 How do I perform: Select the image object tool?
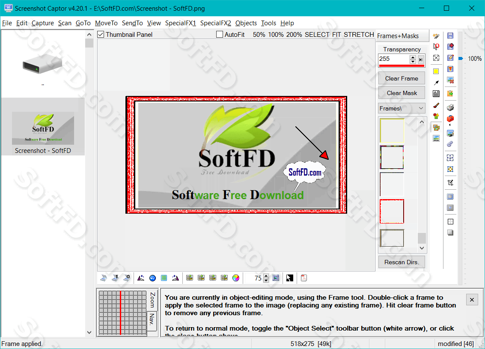pyautogui.click(x=436, y=138)
